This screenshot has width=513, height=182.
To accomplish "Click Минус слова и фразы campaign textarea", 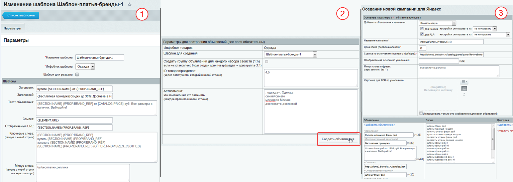I will [459, 71].
